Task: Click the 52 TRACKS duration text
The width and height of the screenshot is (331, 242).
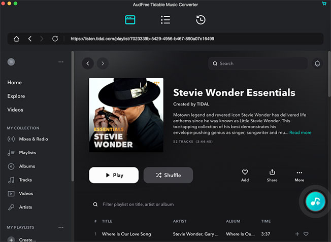Action: (193, 142)
